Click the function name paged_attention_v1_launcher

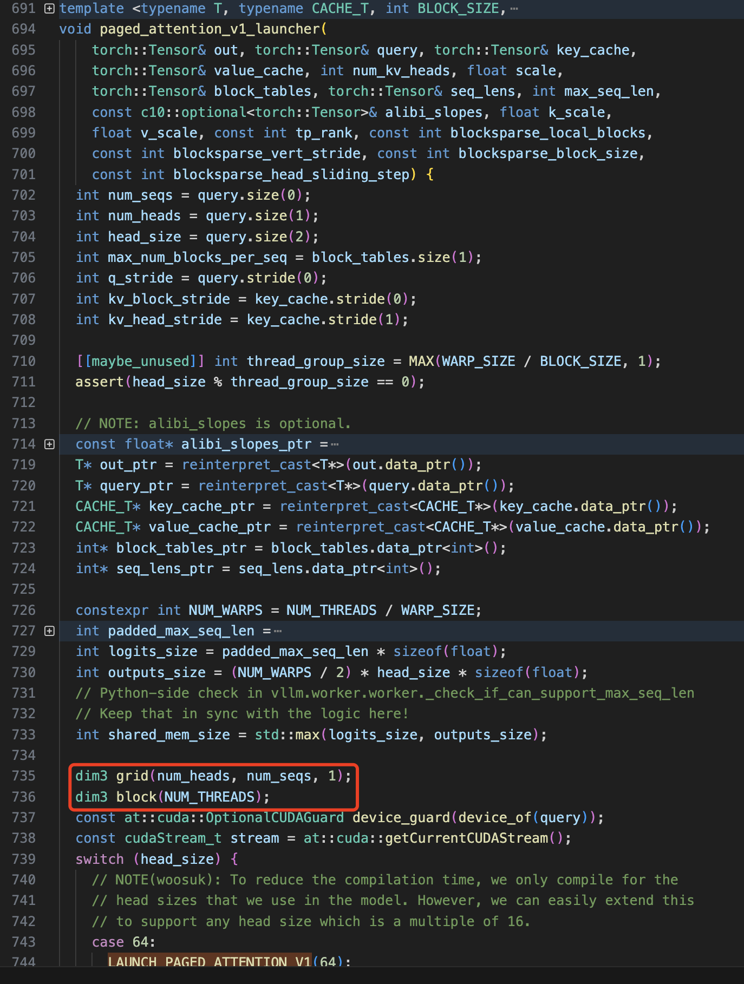(x=210, y=29)
